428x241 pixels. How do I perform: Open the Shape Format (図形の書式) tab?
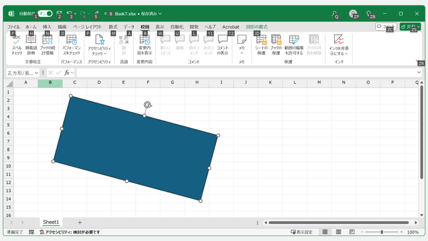coord(257,27)
